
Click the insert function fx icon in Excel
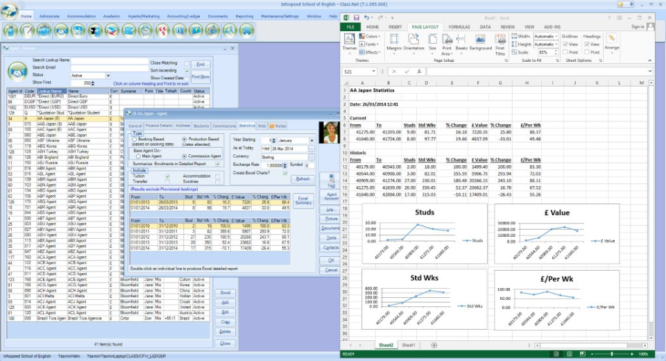tap(419, 72)
